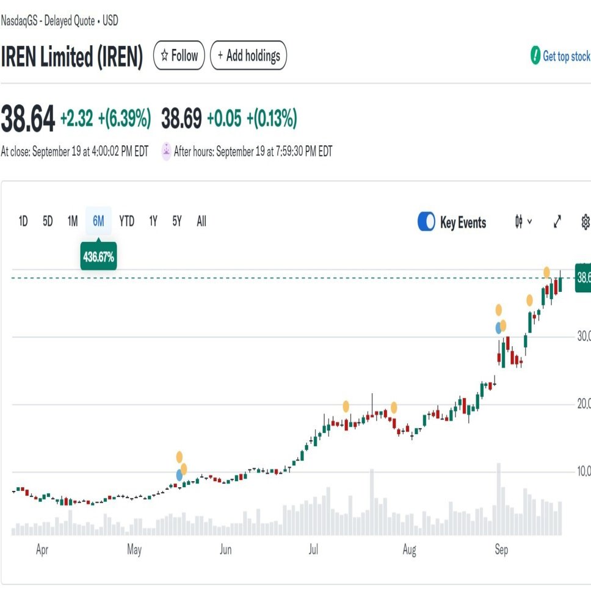Expand the chart using fullscreen arrows icon
The height and width of the screenshot is (591, 591).
click(557, 222)
